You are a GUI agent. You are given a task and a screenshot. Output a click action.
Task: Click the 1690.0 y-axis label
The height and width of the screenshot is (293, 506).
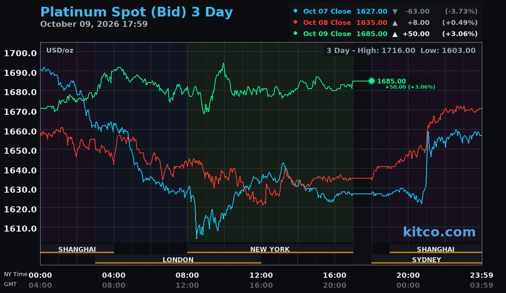click(20, 73)
